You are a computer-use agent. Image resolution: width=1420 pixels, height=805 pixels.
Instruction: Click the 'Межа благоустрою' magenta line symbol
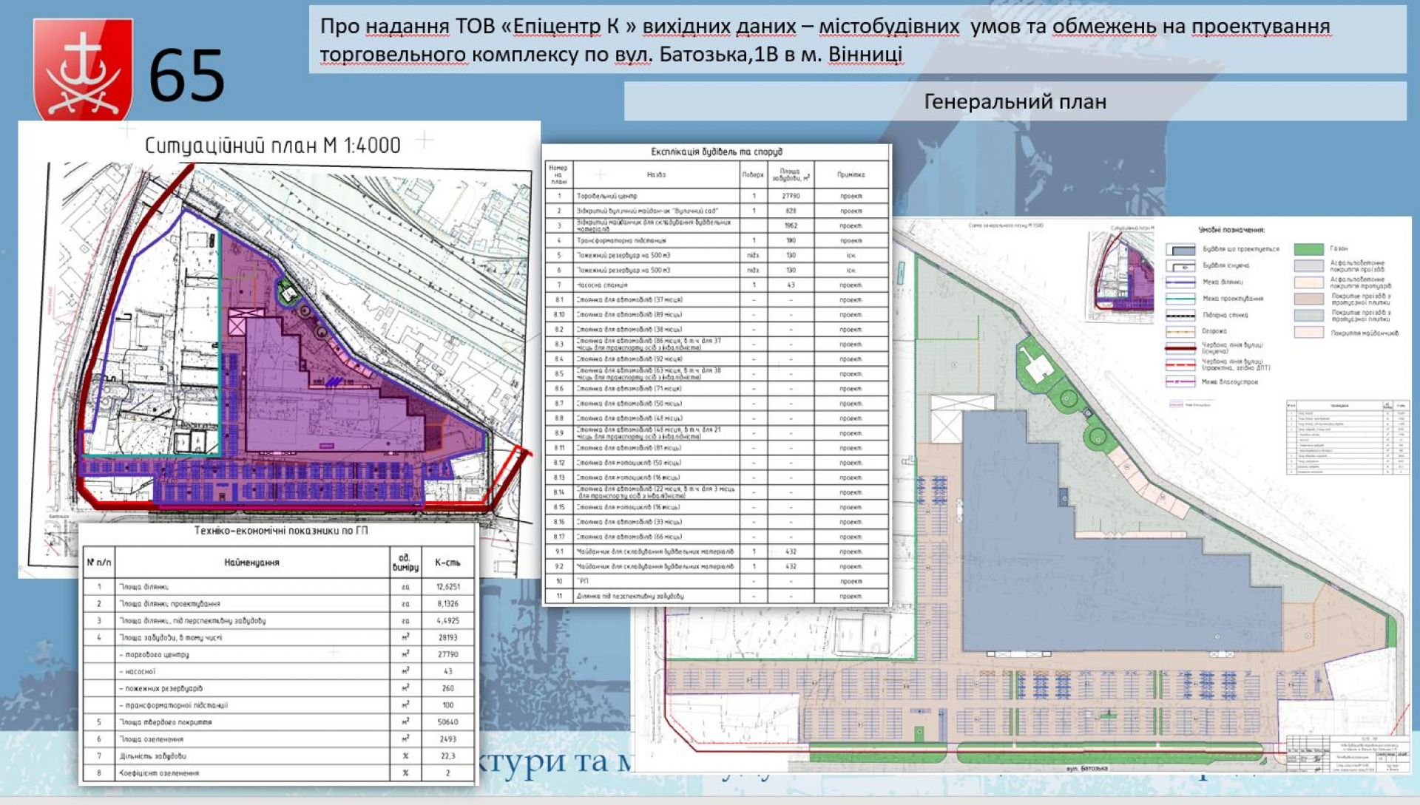click(x=1180, y=381)
